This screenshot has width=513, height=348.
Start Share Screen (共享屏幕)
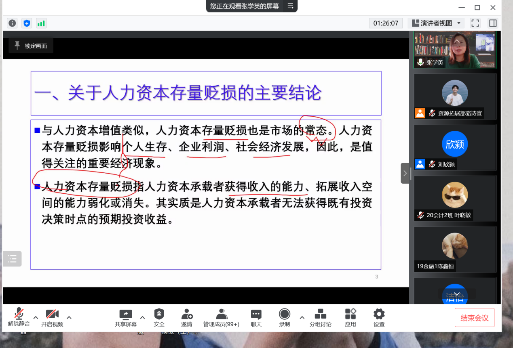click(x=126, y=318)
